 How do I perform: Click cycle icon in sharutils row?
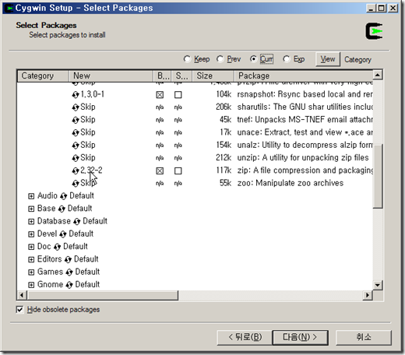coord(76,107)
